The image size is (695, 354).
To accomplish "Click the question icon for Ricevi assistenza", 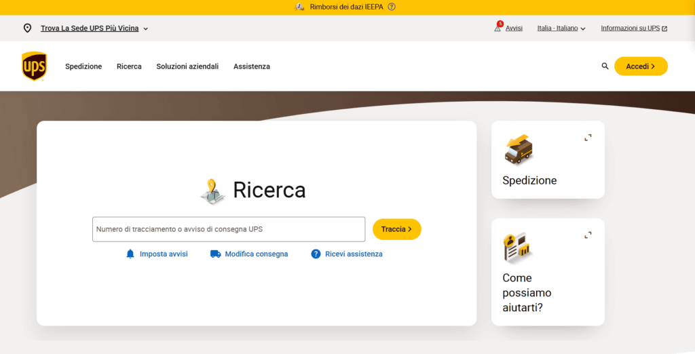I will pos(316,254).
